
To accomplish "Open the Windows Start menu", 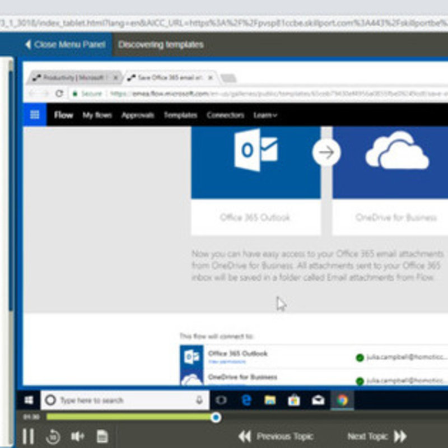I will [x=29, y=400].
